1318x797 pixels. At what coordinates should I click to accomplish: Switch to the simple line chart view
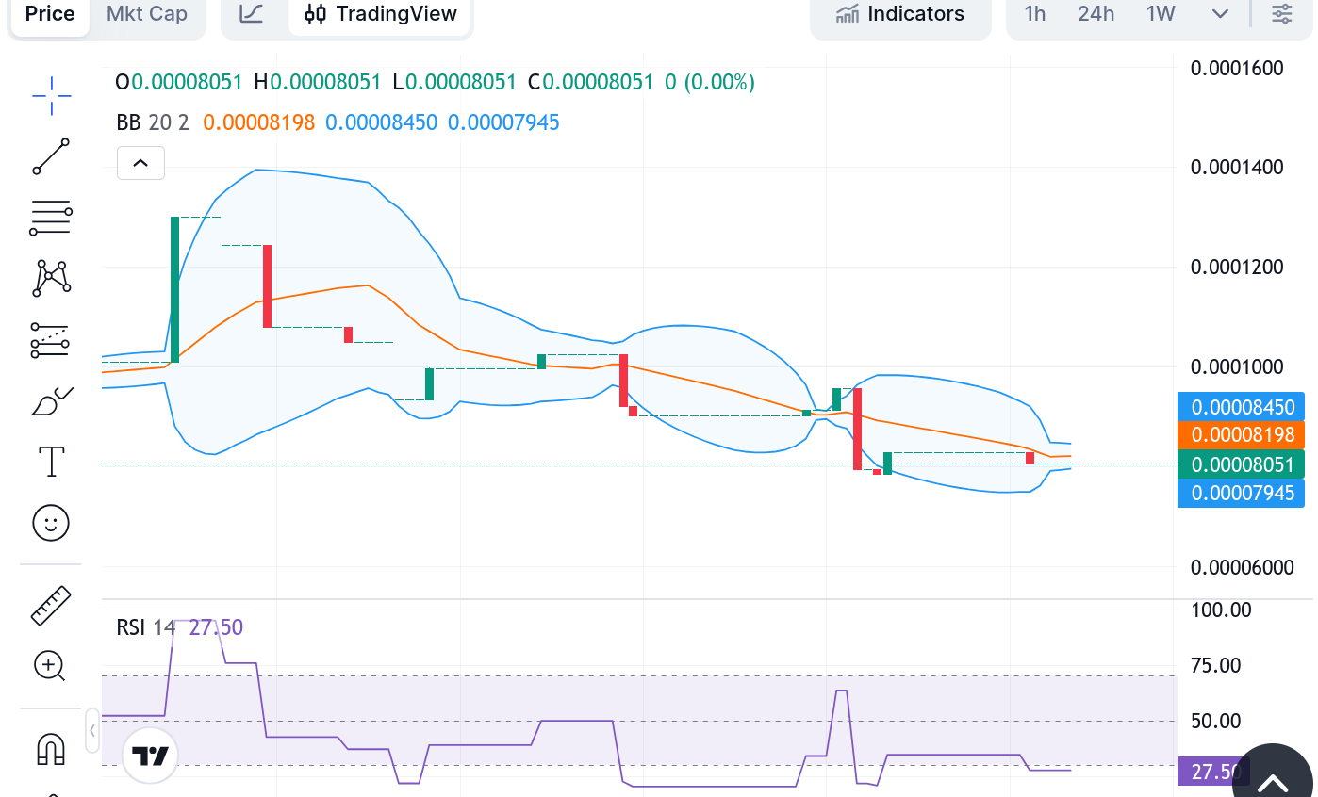251,14
